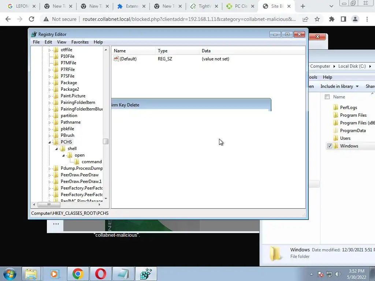The width and height of the screenshot is (375, 281).
Task: Select the PeerDraw.PeerDraw.1 key
Action: (81, 181)
